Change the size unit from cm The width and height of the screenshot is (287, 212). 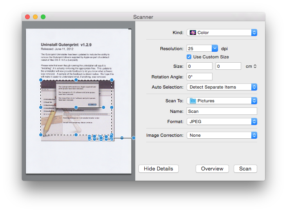tap(251, 66)
